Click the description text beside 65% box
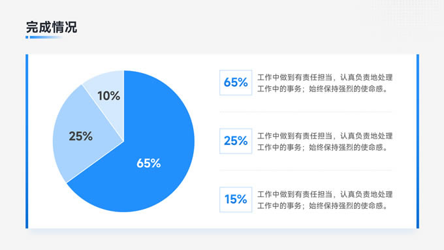 (325, 83)
